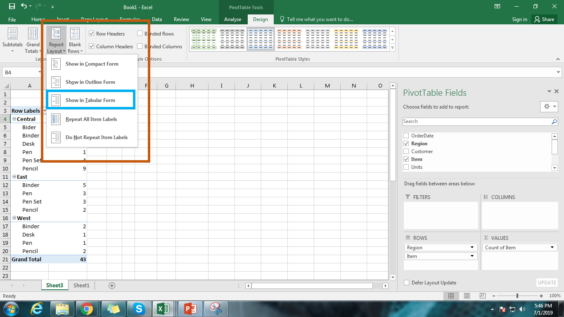This screenshot has width=564, height=317.
Task: Select the yellow PivotTable style thumbnail
Action: click(x=346, y=39)
